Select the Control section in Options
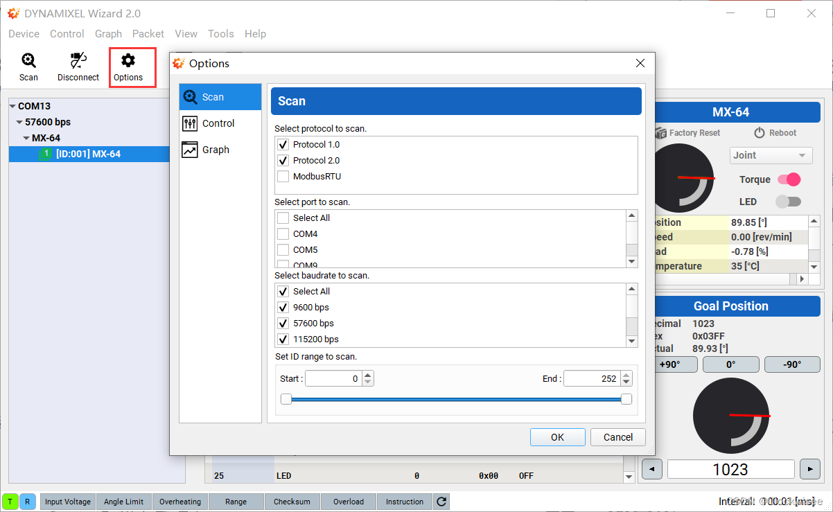The image size is (833, 512). coord(220,123)
